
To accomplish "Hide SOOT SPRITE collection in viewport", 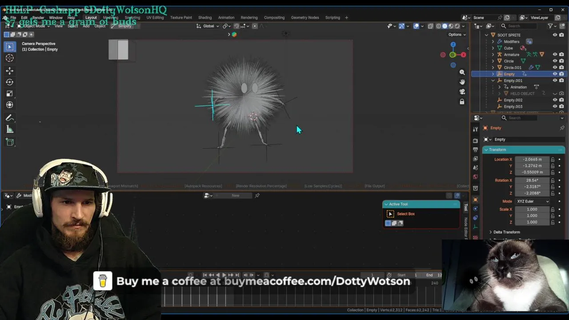I will (555, 35).
